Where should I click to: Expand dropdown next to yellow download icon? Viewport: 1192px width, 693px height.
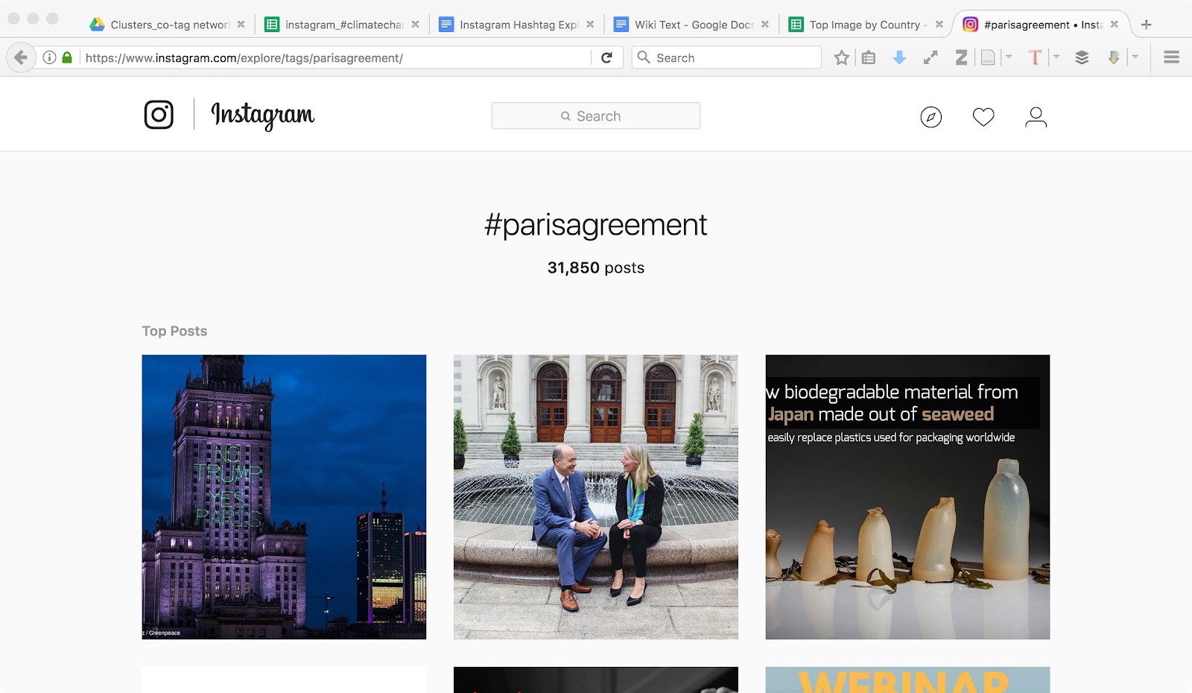1135,57
